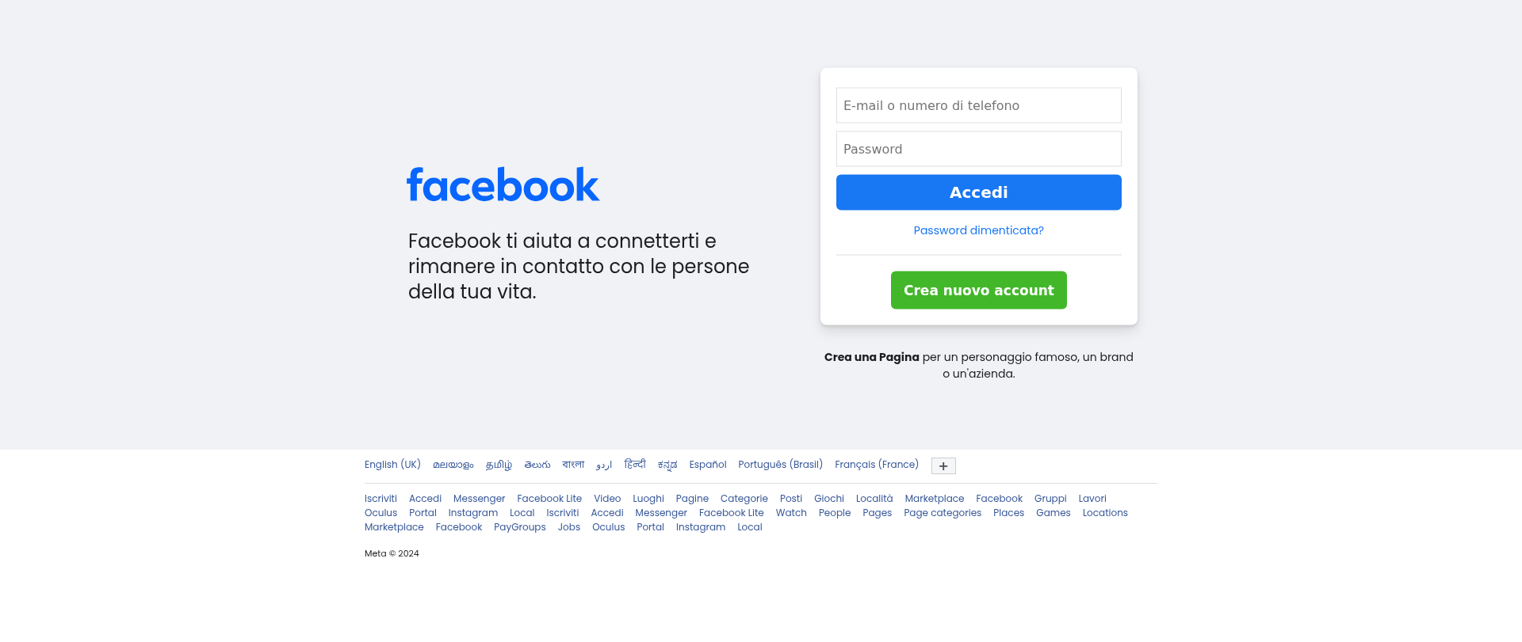Viewport: 1522px width, 642px height.
Task: Click the blue Accedi button
Action: (978, 192)
